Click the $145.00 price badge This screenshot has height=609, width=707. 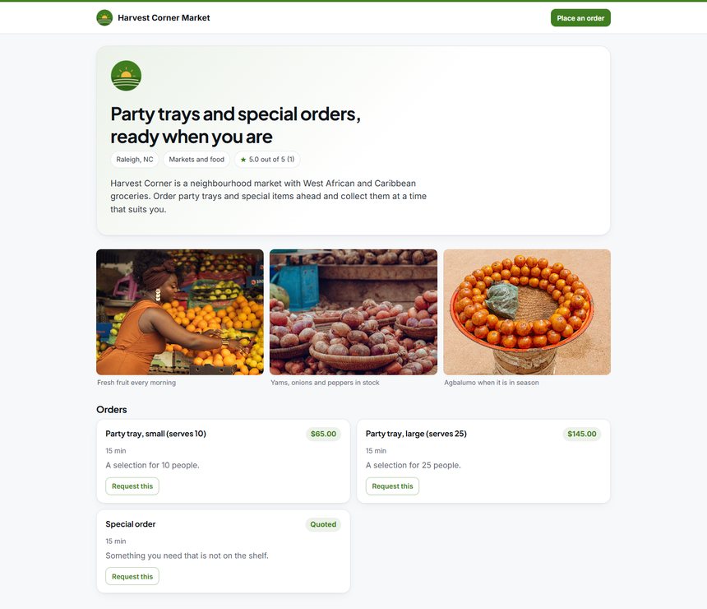(x=582, y=434)
